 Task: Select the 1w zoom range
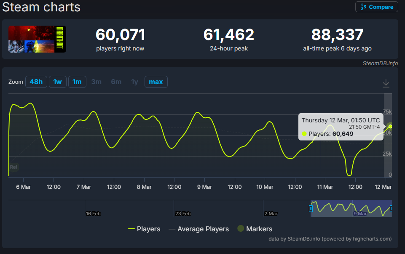[x=58, y=82]
